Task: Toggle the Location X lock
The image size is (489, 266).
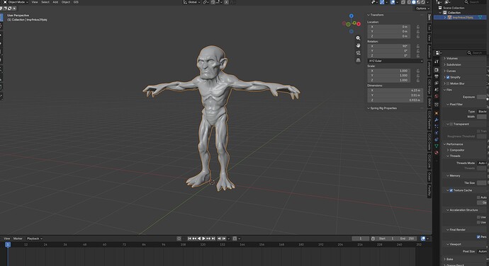Action: (418, 27)
